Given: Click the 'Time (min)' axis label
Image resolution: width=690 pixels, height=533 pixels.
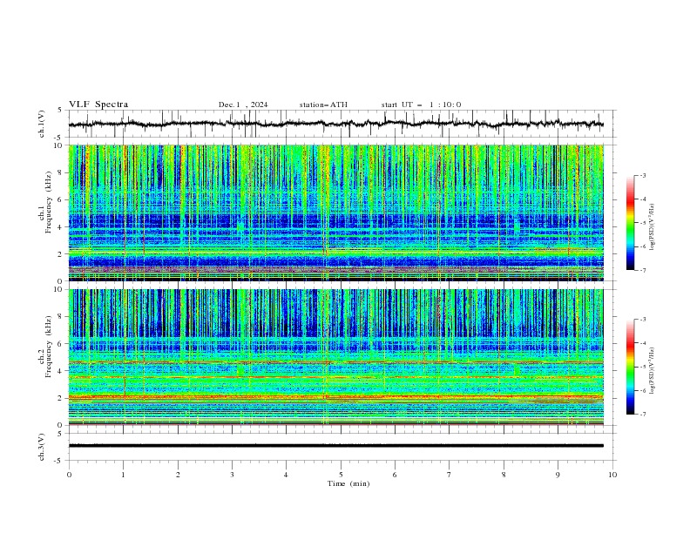Looking at the screenshot, I should click(x=348, y=483).
